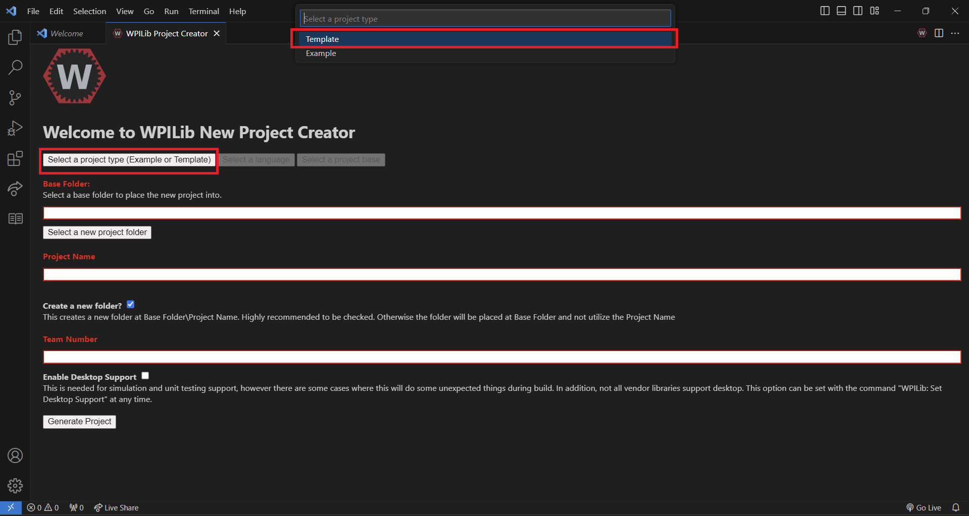The image size is (969, 516).
Task: Choose Template from the project type list
Action: (x=484, y=39)
